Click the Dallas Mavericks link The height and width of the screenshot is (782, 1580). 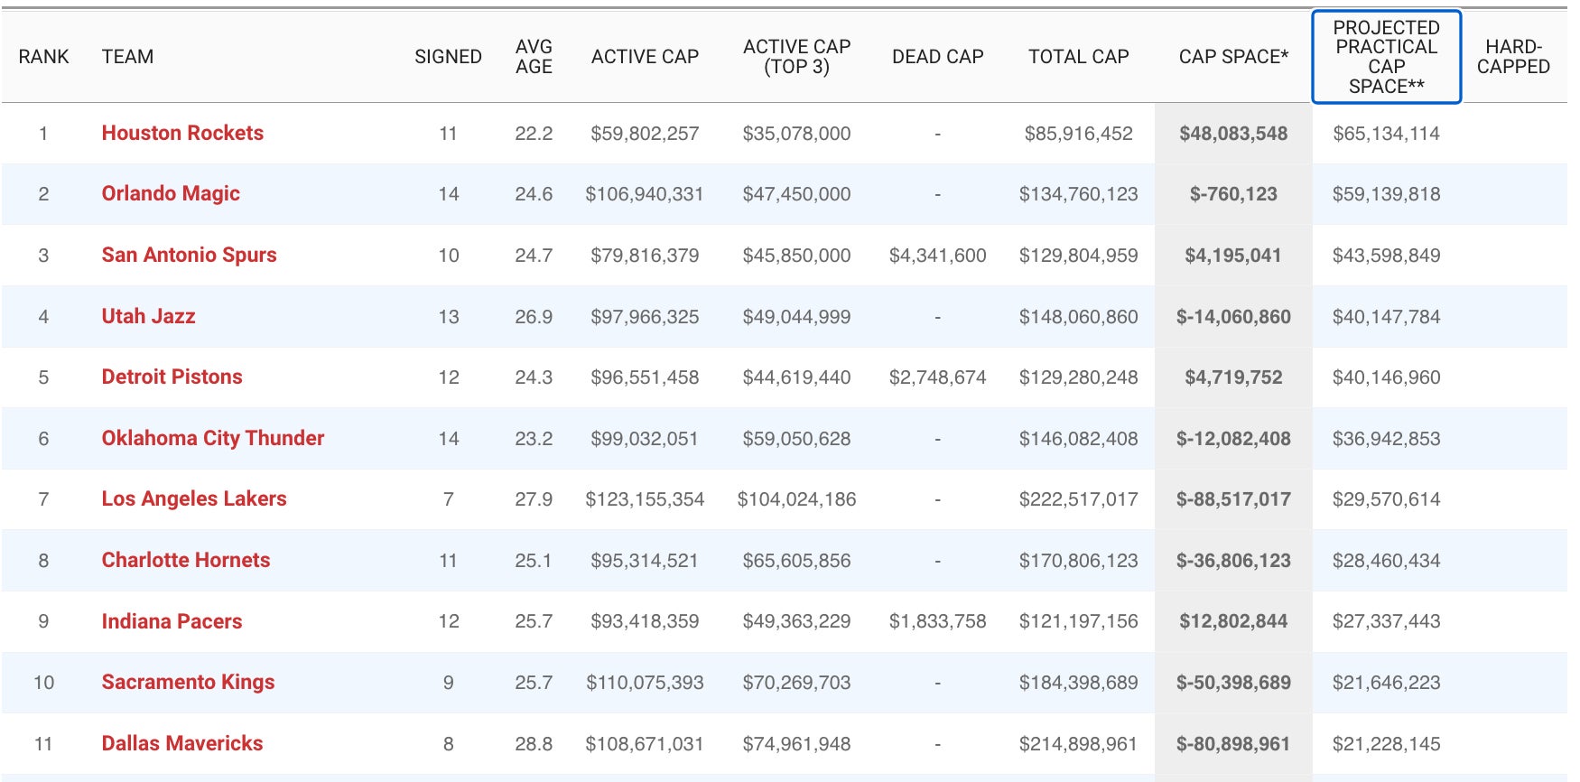coord(181,744)
